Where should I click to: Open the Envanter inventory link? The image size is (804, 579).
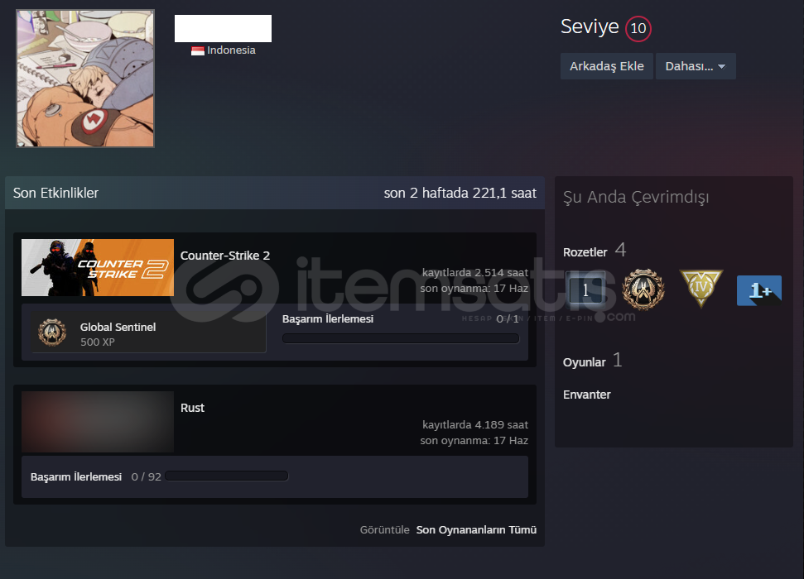click(586, 395)
